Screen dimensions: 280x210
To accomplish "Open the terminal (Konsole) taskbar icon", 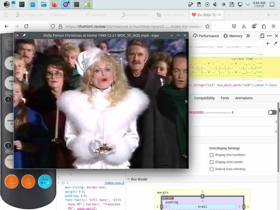I will [77, 4].
